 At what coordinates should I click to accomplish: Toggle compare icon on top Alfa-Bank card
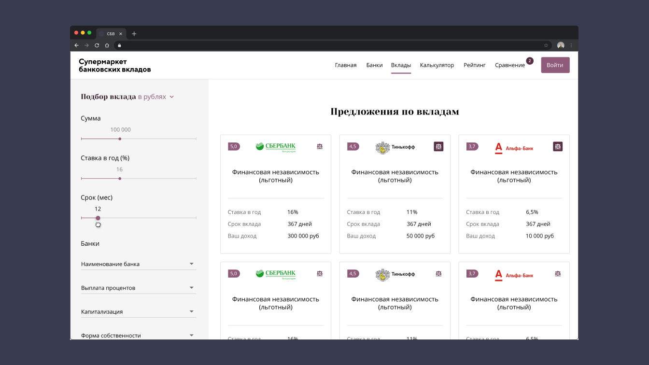click(558, 146)
